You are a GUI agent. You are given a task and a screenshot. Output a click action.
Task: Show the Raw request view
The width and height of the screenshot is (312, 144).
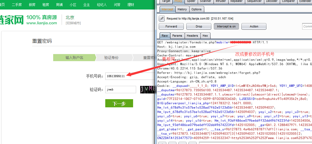[x=165, y=36]
